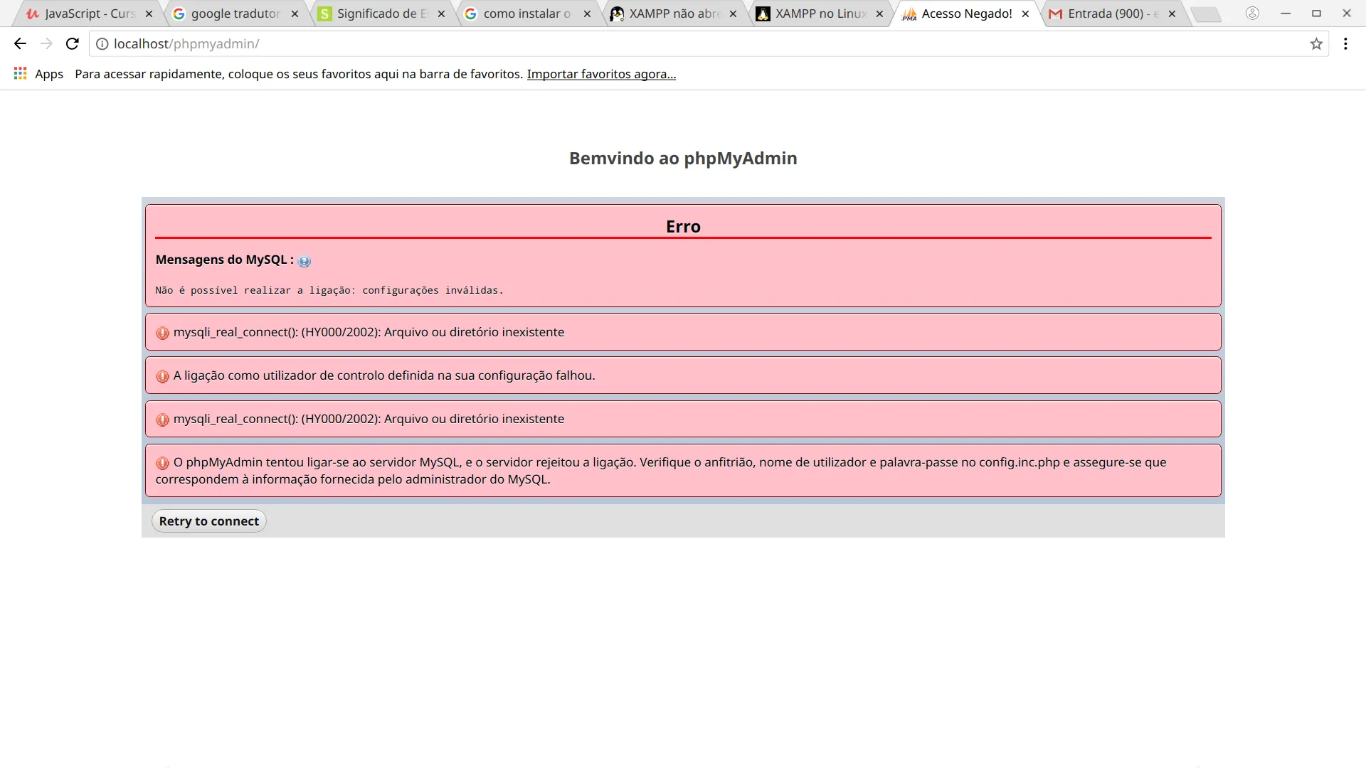The height and width of the screenshot is (768, 1366).
Task: View site information icon in address bar
Action: click(x=102, y=44)
